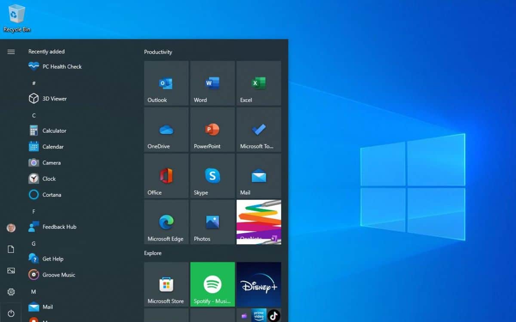Screen dimensions: 516x322
Task: Click the '#' letter header in app list
Action: point(34,83)
